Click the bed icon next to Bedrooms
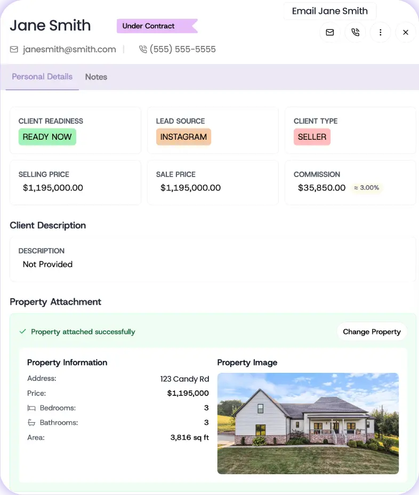419x495 pixels. pos(31,408)
